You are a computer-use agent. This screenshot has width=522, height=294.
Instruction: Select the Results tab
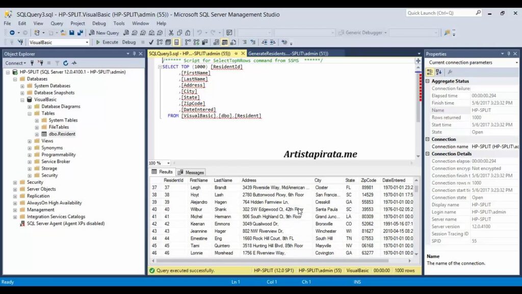coord(162,172)
